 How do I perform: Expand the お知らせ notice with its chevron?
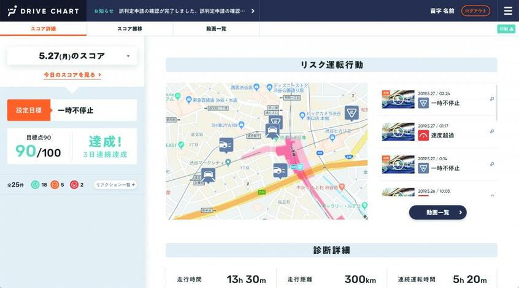253,11
